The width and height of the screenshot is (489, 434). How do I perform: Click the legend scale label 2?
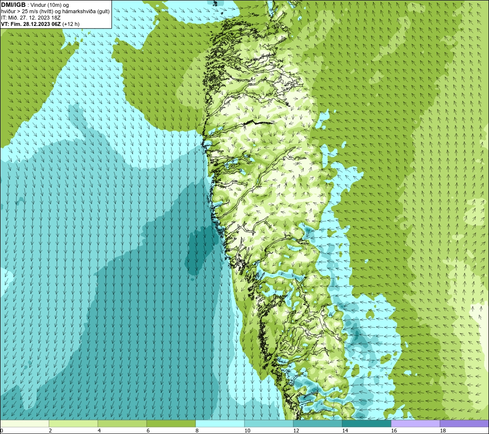point(50,431)
